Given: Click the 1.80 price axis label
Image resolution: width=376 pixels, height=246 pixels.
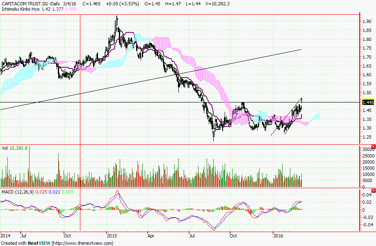Looking at the screenshot, I should tap(367, 39).
